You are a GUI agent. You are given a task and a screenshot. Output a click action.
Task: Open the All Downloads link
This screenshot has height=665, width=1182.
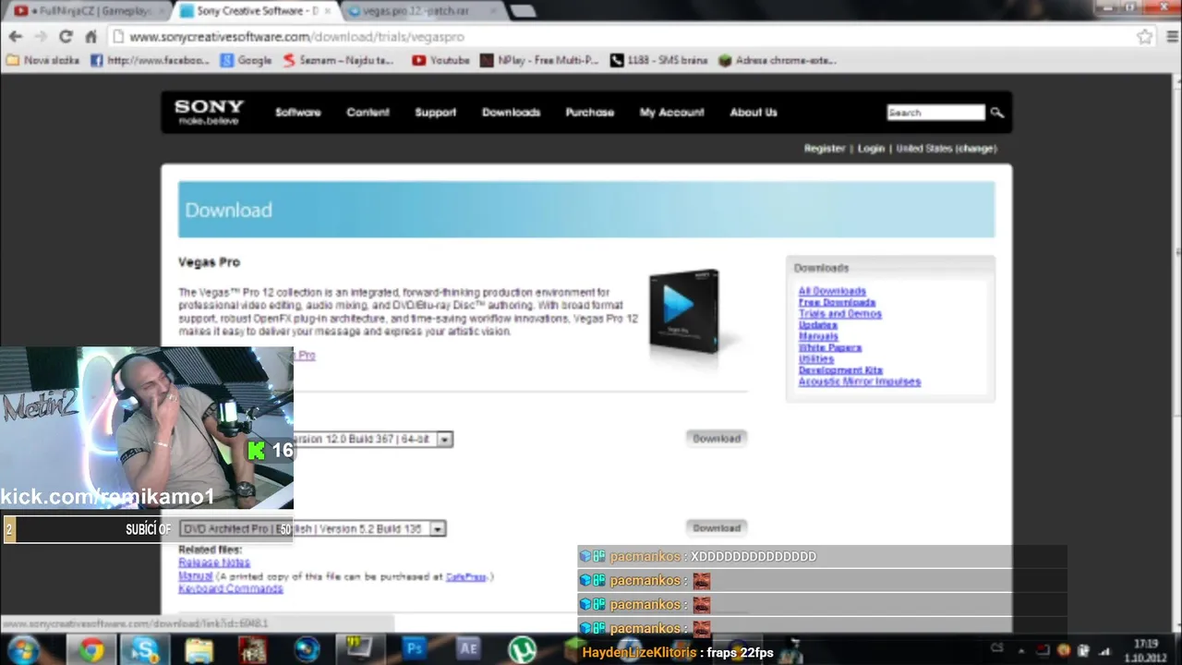(832, 291)
